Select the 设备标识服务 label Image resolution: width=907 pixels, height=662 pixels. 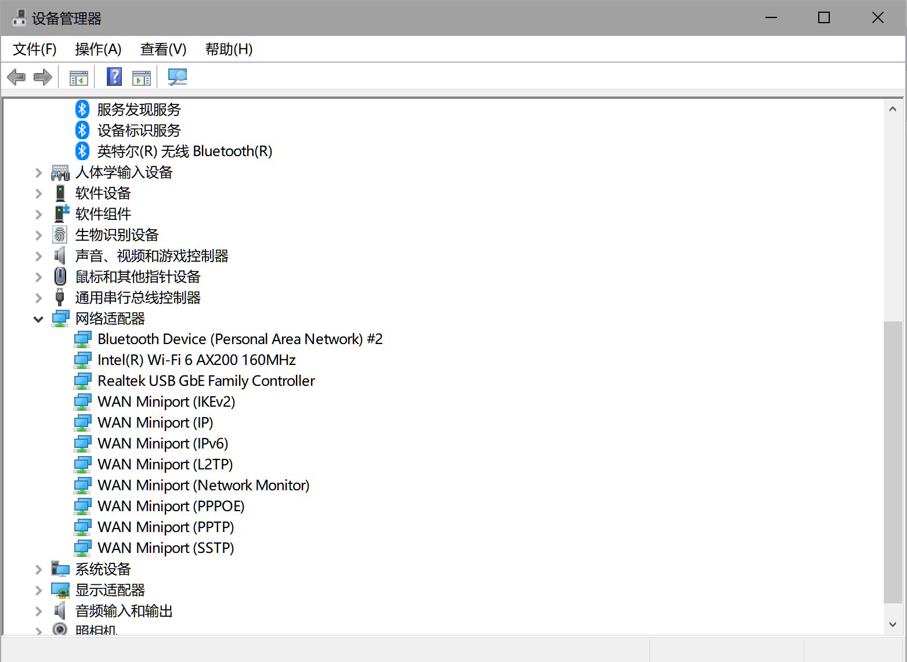coord(139,130)
